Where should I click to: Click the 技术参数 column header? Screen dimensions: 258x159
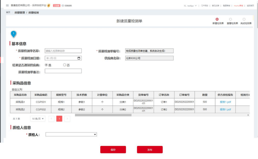[82, 95]
